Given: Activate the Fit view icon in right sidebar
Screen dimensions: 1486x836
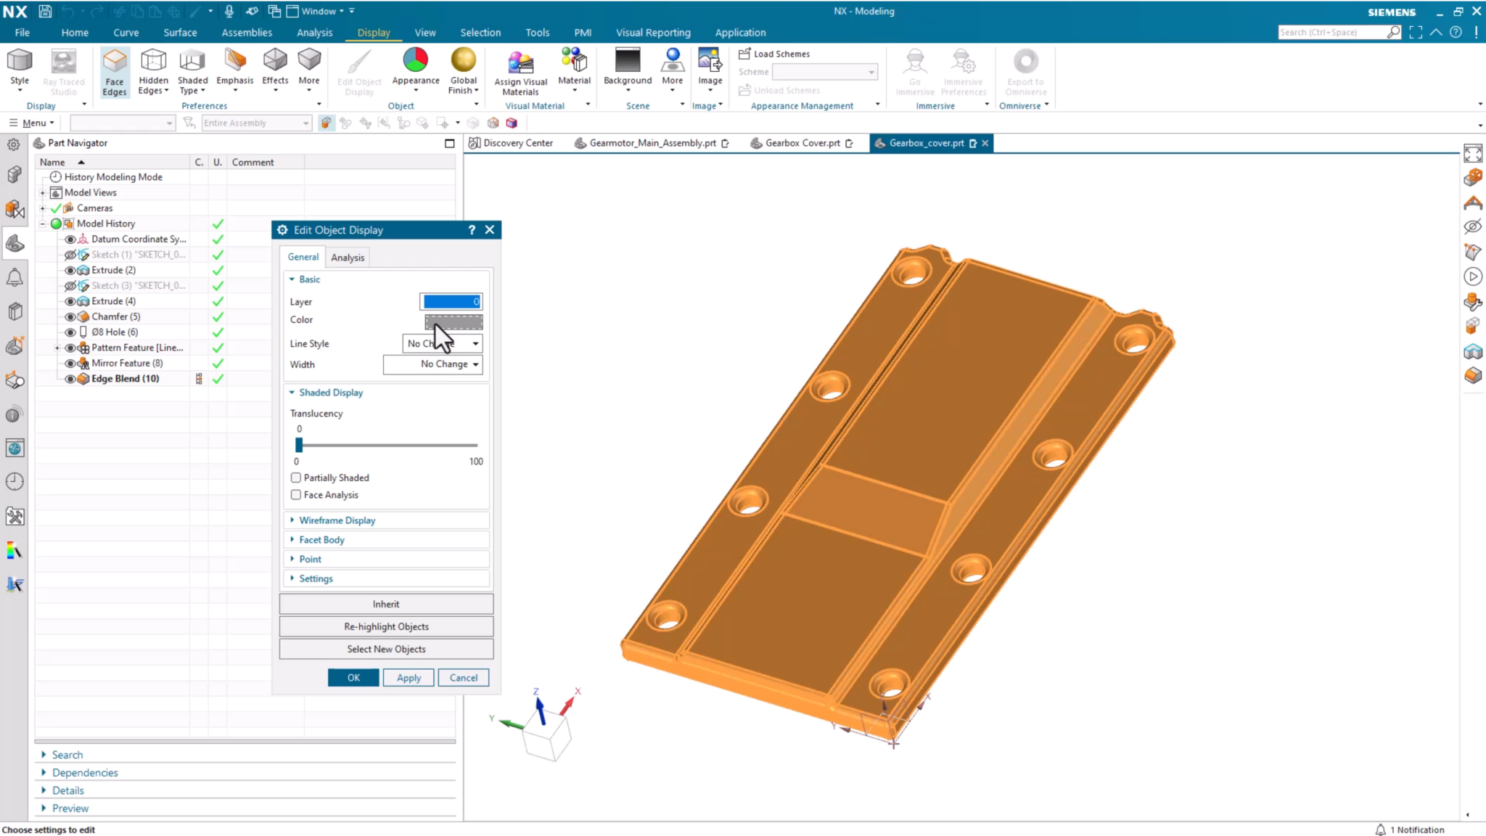Looking at the screenshot, I should click(1474, 153).
